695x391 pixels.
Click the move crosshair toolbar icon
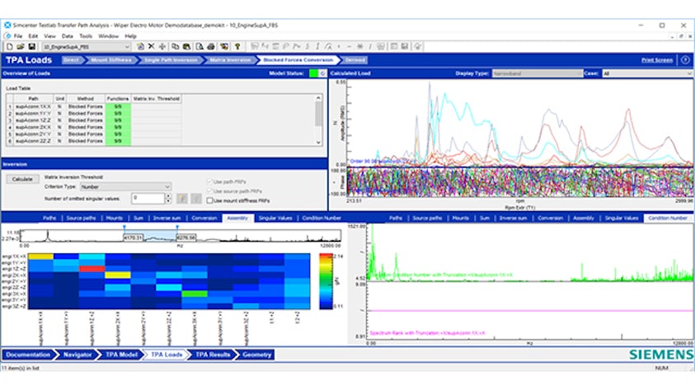click(162, 46)
